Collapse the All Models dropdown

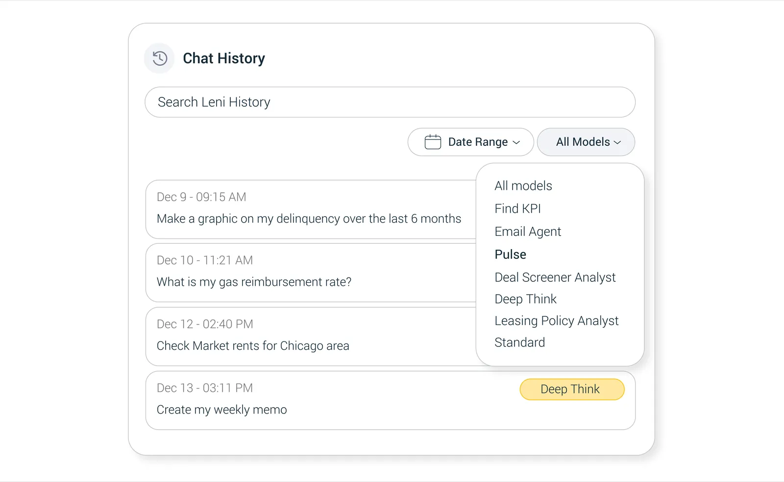[586, 142]
